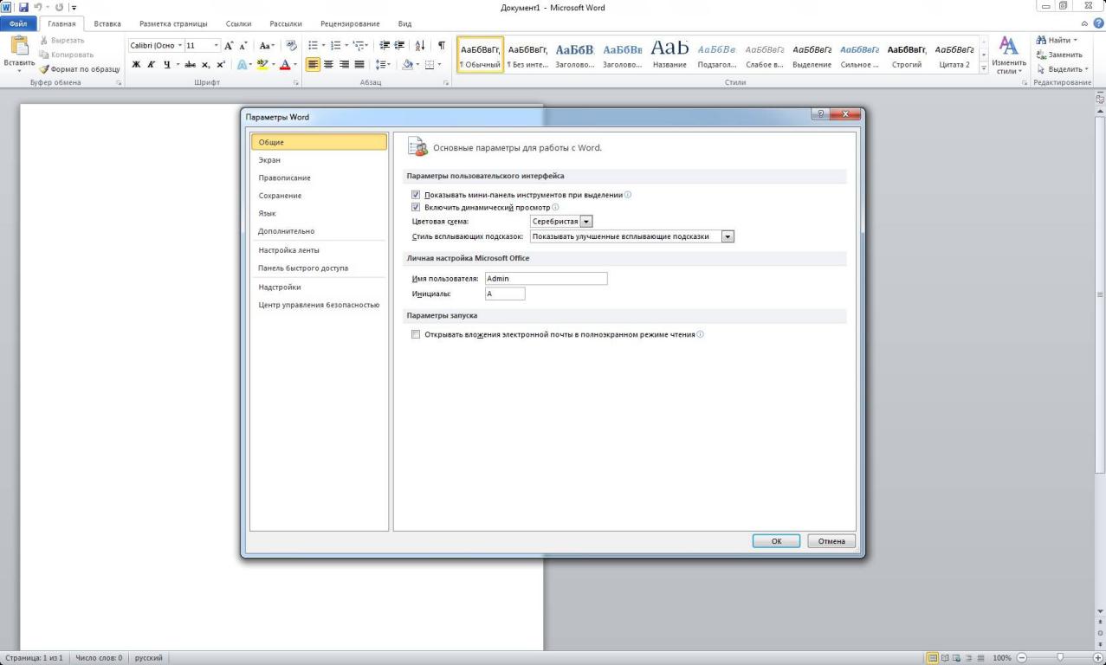The height and width of the screenshot is (665, 1106).
Task: Select center alignment in the paragraph group
Action: [x=328, y=65]
